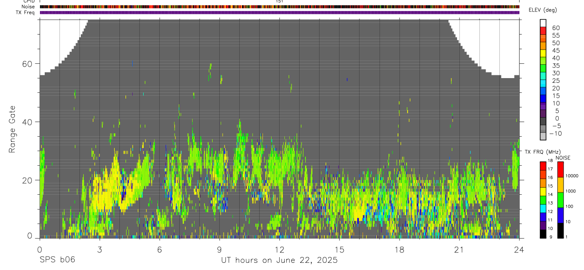
Task: Click the '21' tick label on UT hours axis
Action: tap(459, 249)
